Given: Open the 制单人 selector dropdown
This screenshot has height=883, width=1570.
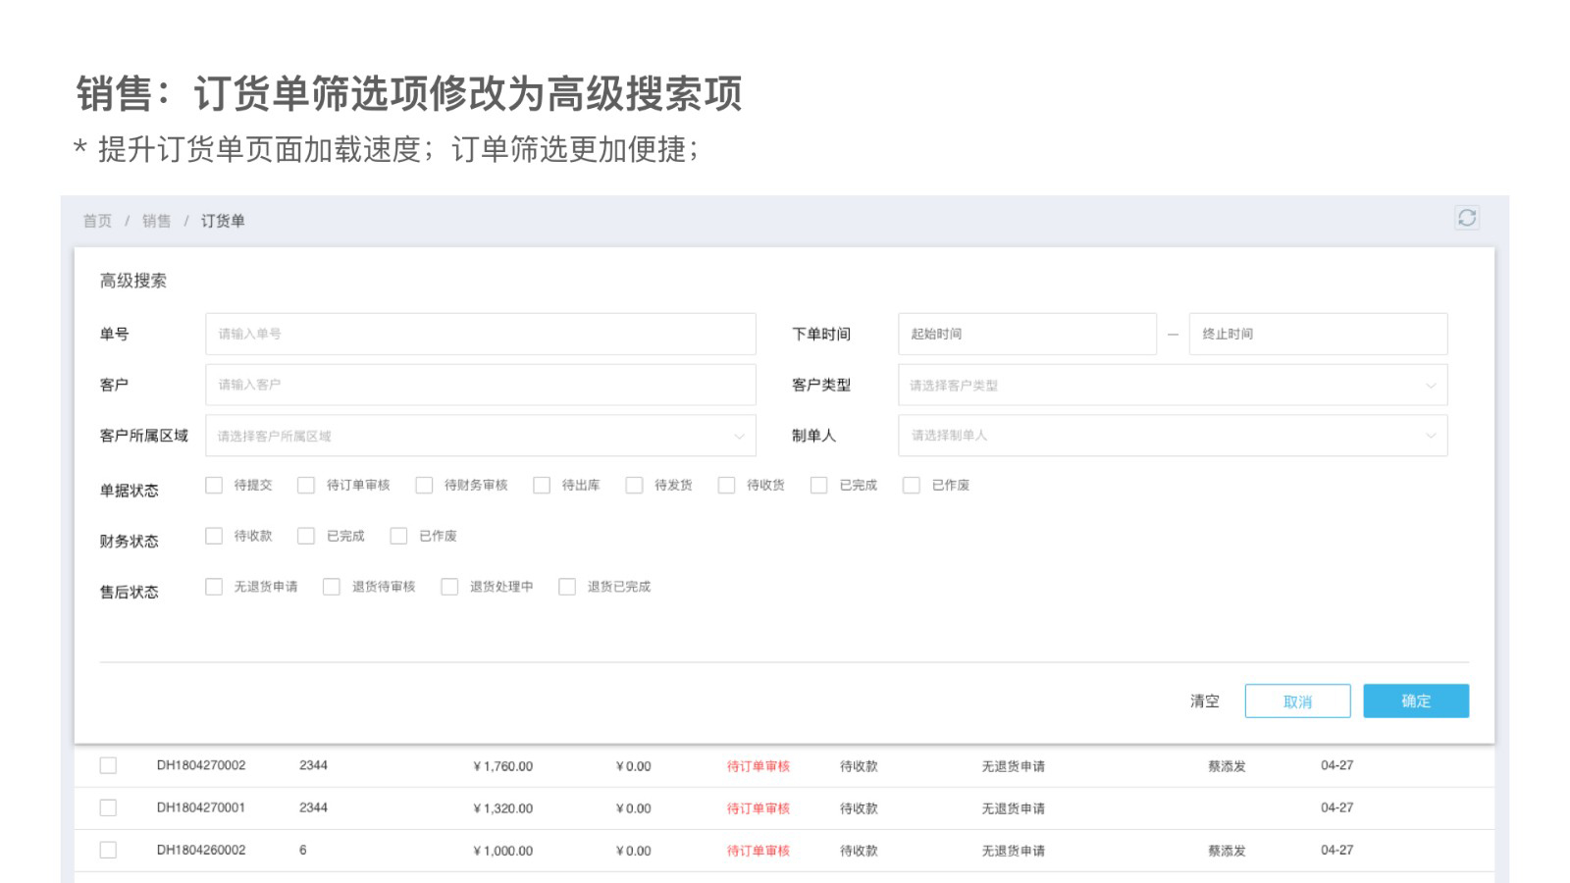Looking at the screenshot, I should 1172,436.
